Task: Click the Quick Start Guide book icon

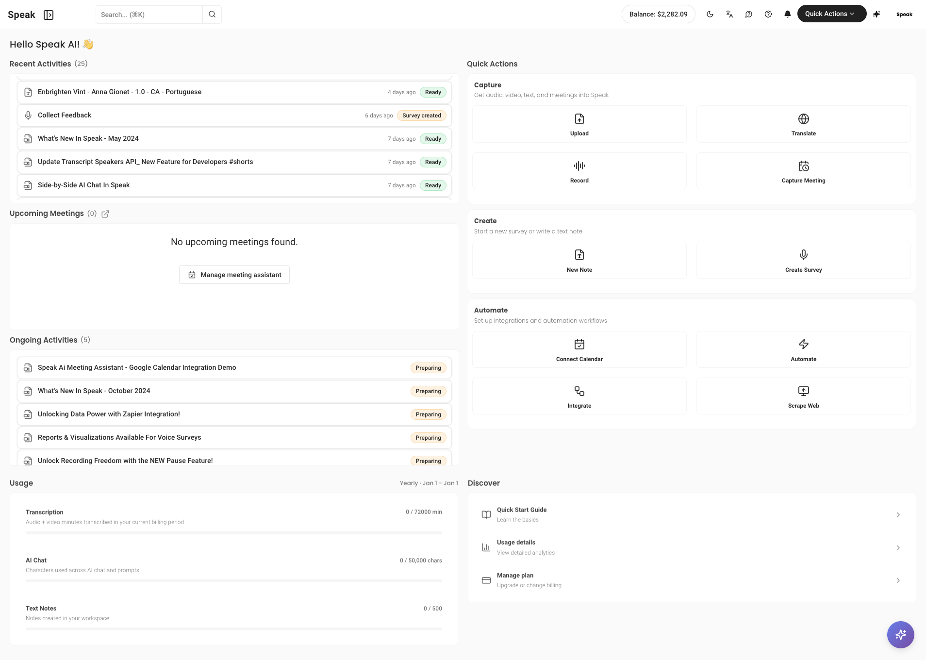Action: [486, 515]
